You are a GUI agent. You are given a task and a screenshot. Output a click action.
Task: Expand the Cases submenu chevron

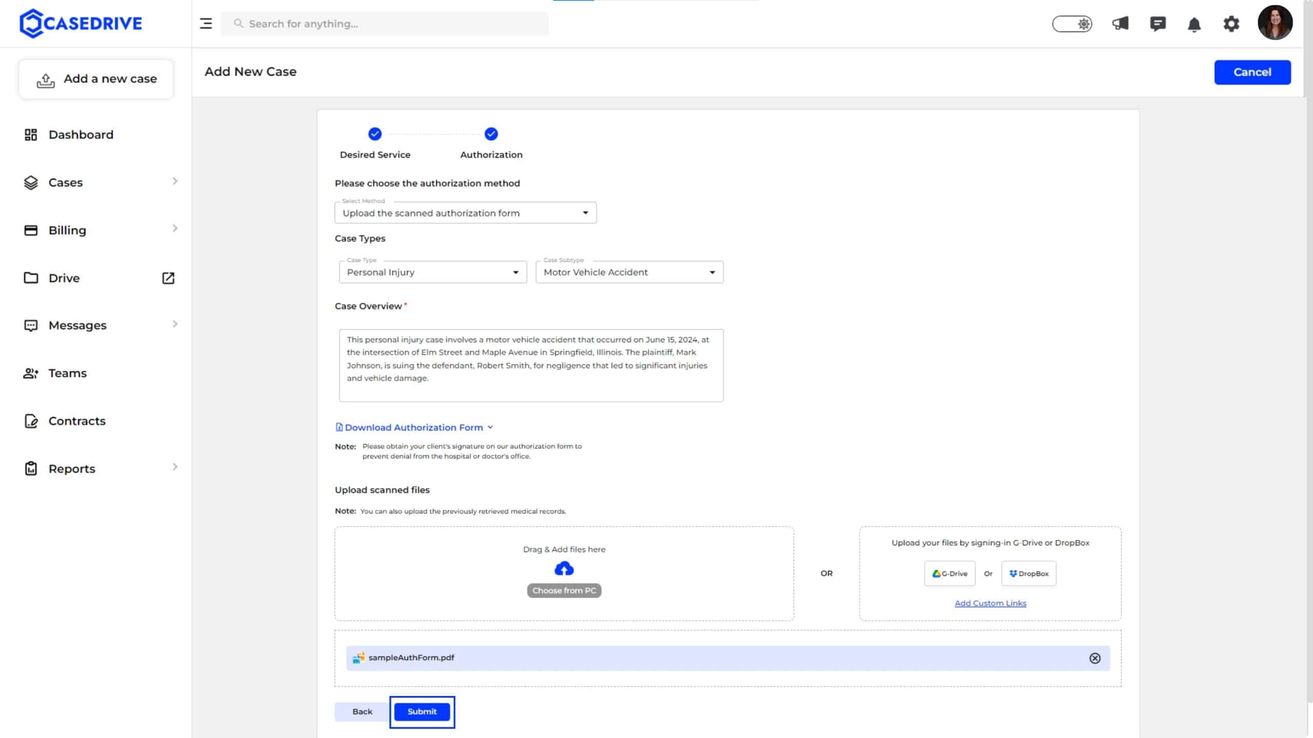click(175, 181)
